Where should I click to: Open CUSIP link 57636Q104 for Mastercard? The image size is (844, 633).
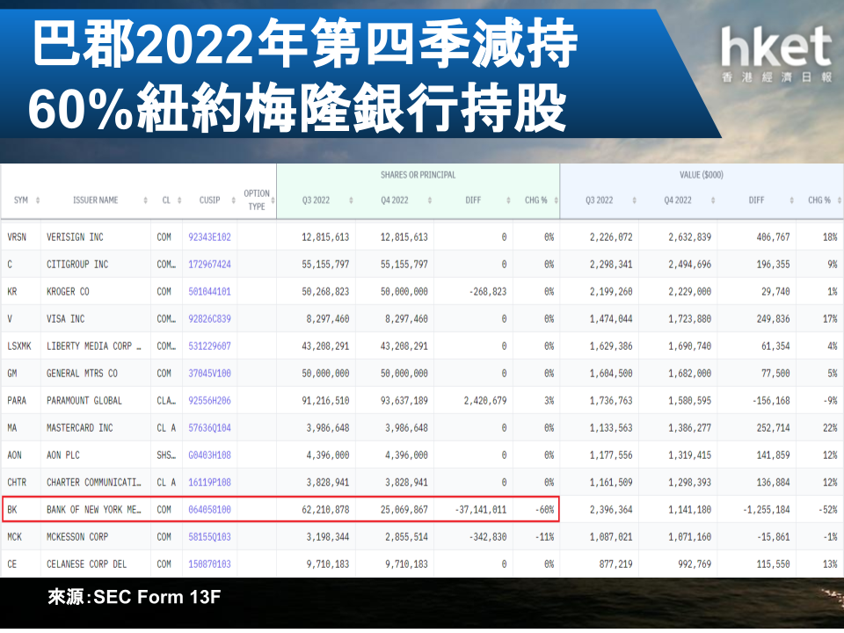(209, 428)
